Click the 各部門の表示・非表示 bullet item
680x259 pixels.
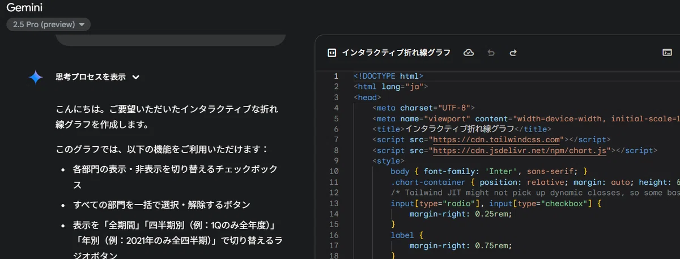click(175, 177)
